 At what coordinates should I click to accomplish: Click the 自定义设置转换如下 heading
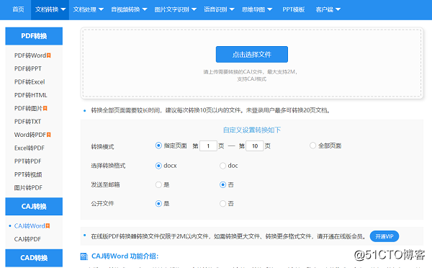(252, 130)
